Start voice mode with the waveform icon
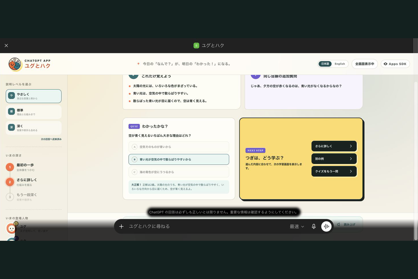The height and width of the screenshot is (279, 418). (326, 226)
